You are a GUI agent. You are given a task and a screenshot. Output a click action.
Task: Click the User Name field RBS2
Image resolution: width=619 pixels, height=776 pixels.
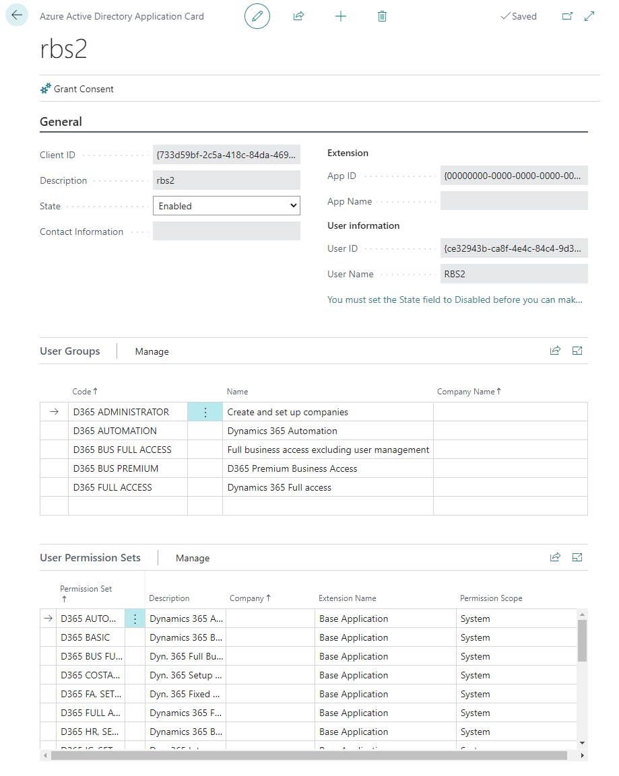(x=514, y=274)
